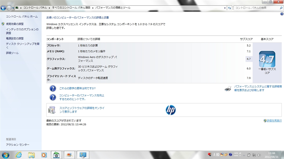284x159 pixels.
Task: Open the HP app in taskbar
Action: tap(56, 155)
